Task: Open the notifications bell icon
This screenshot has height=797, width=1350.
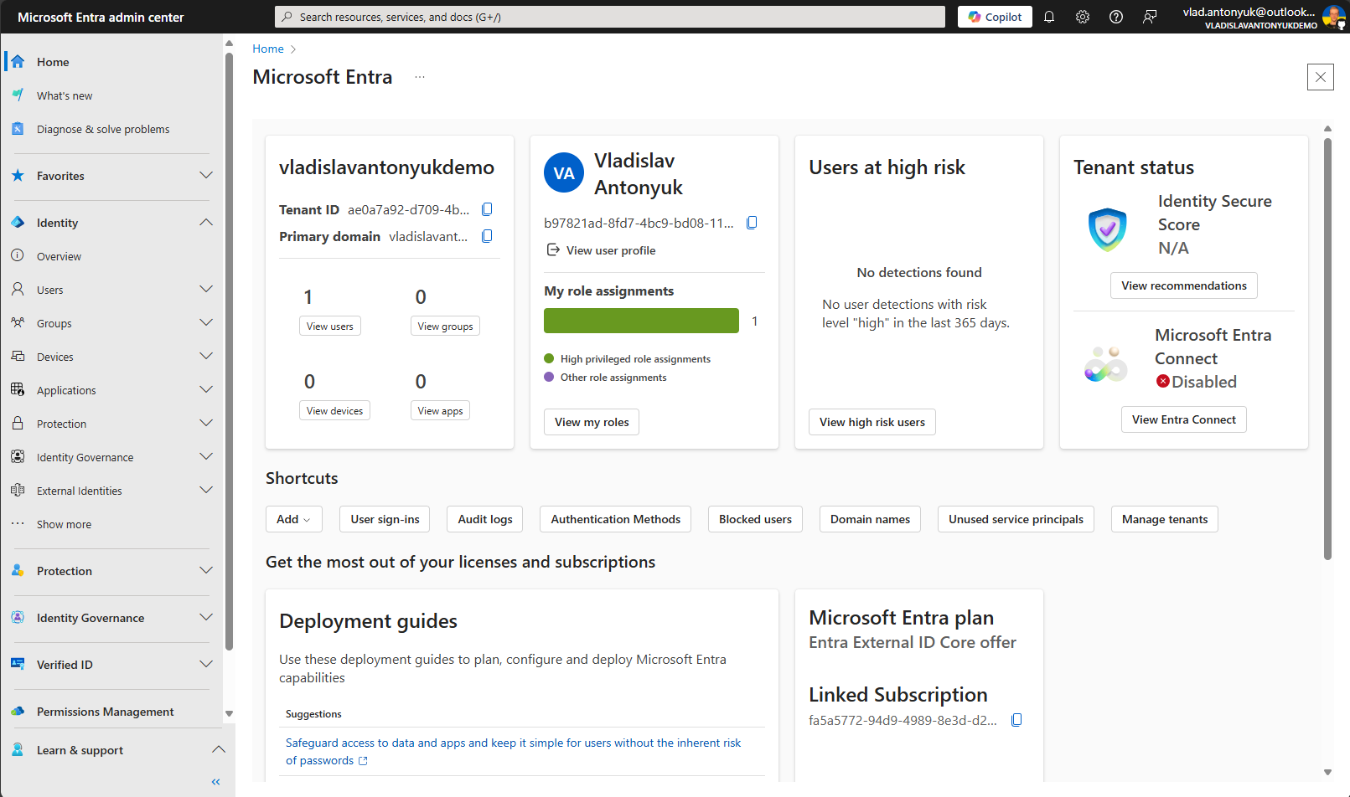Action: coord(1048,17)
